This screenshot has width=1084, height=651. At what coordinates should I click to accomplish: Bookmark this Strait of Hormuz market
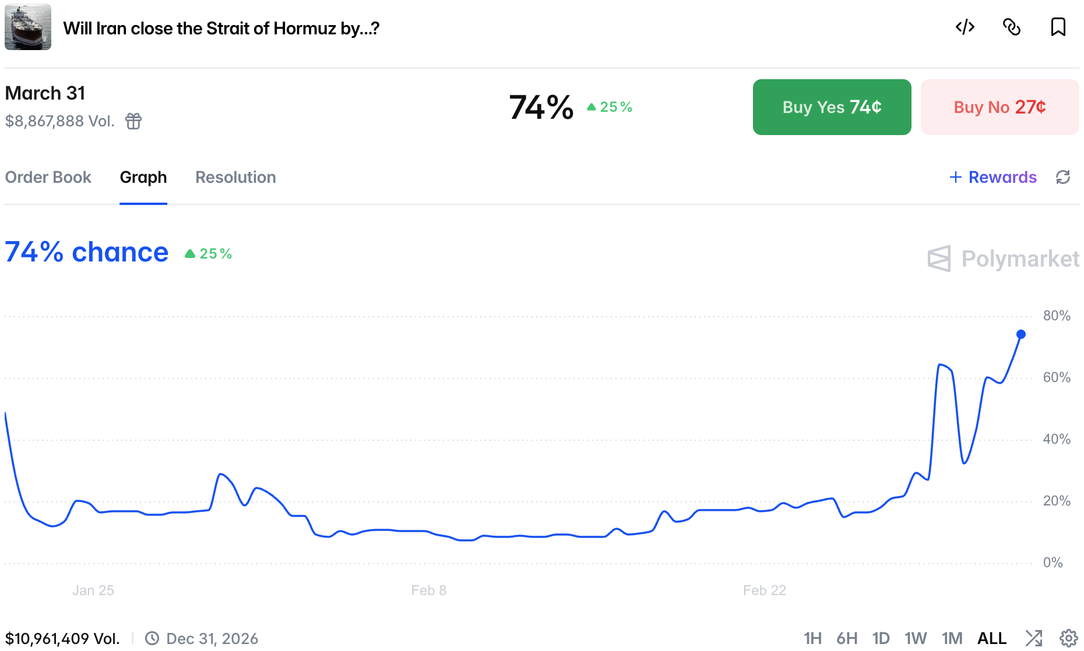point(1058,27)
